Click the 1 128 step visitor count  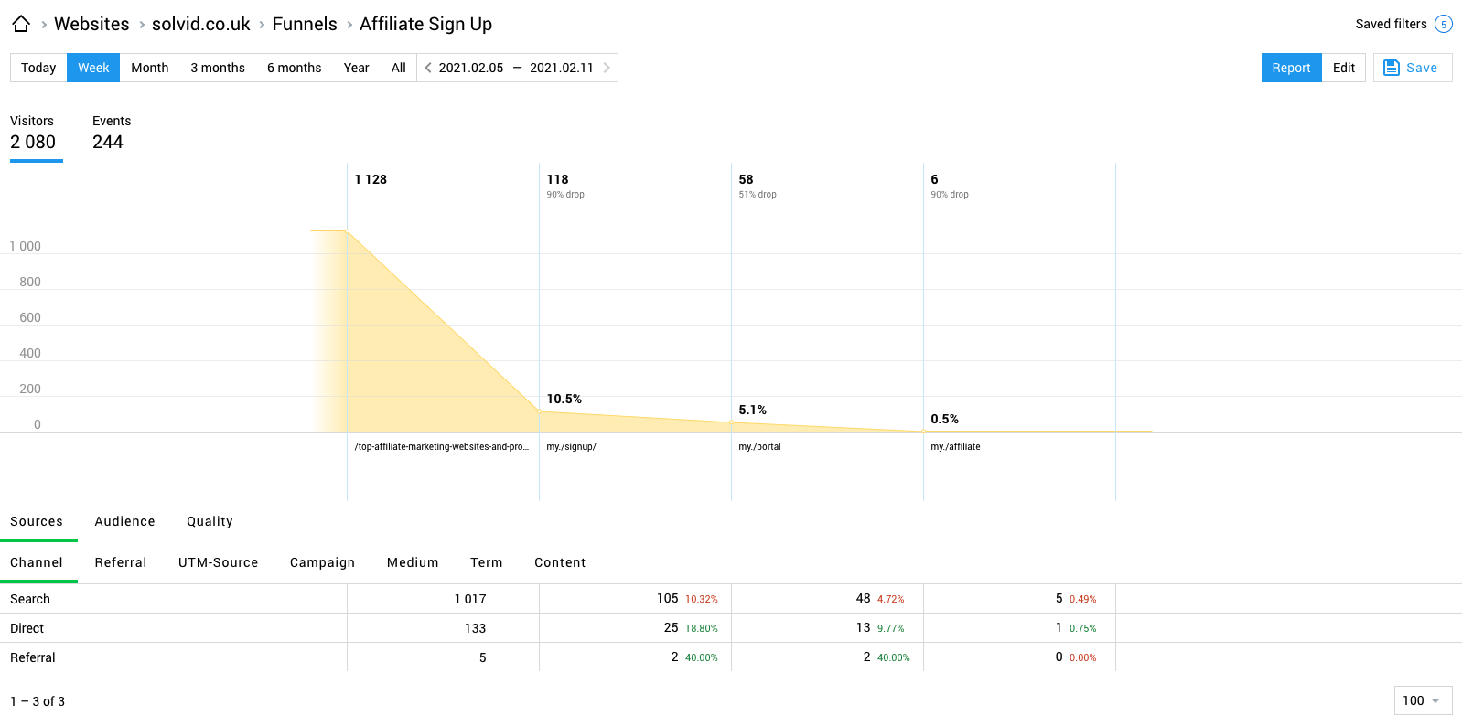[x=371, y=179]
